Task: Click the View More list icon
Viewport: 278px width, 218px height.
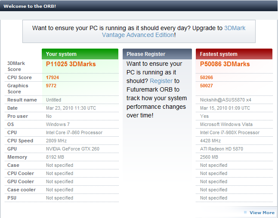Action: pos(245,212)
